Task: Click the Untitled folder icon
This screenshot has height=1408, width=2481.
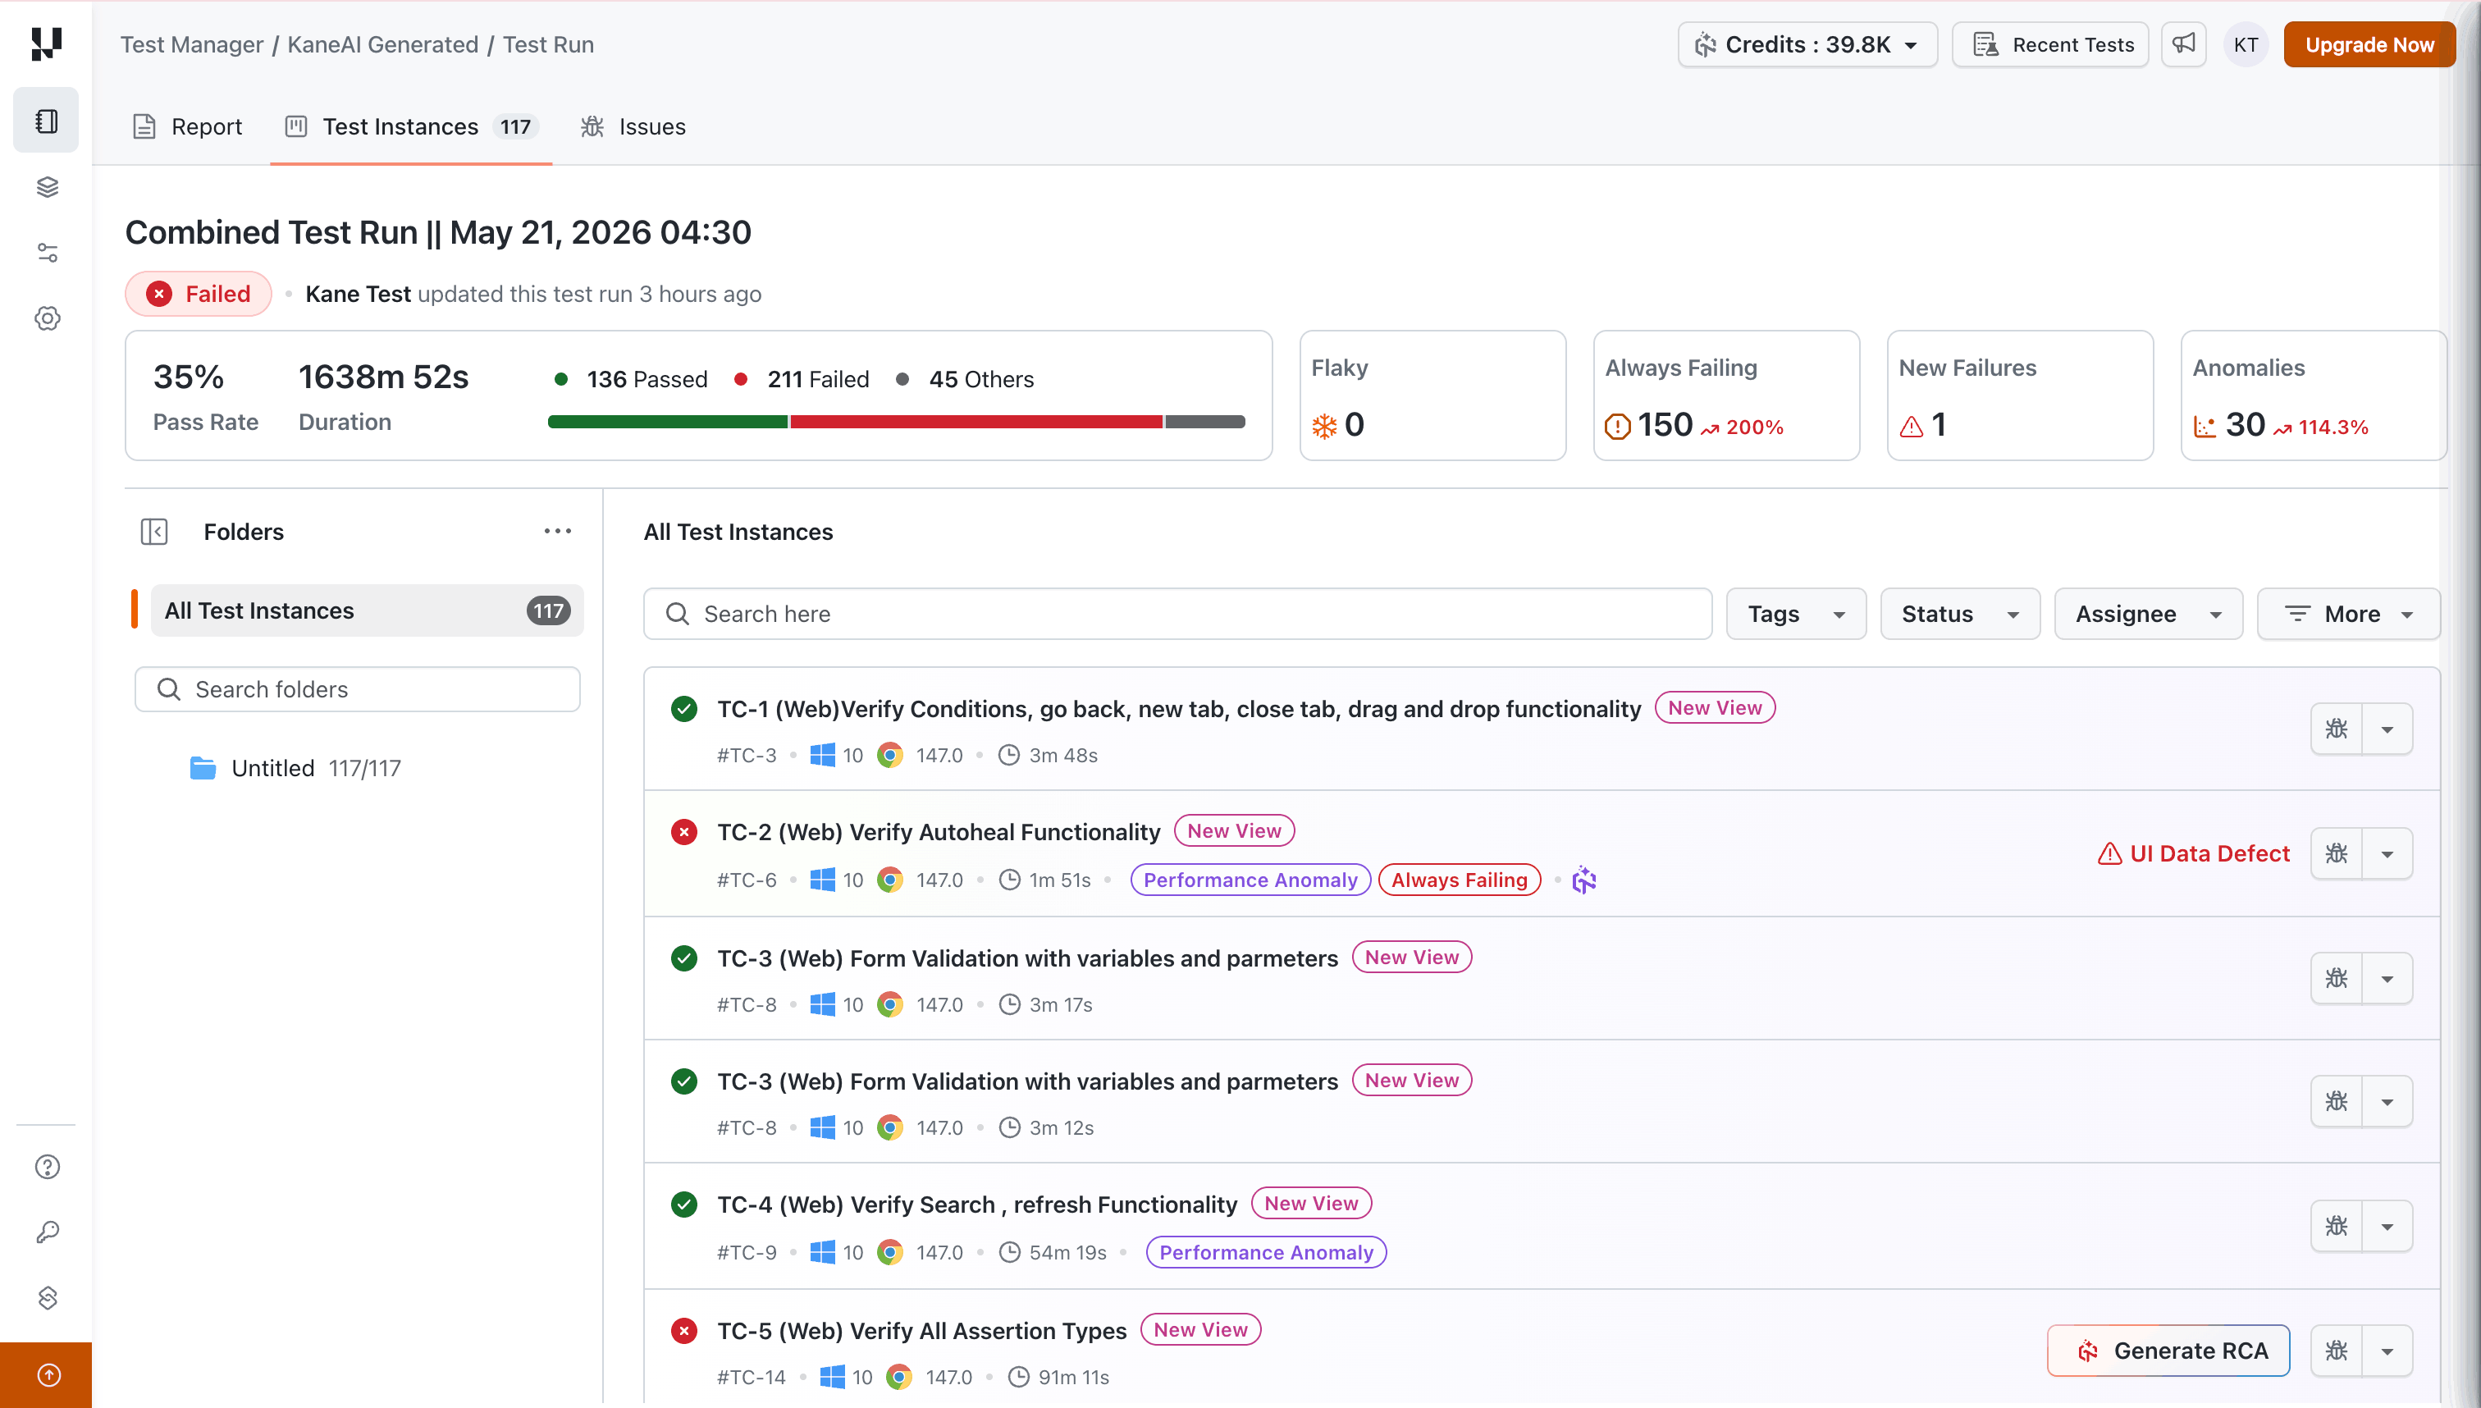Action: pyautogui.click(x=202, y=768)
